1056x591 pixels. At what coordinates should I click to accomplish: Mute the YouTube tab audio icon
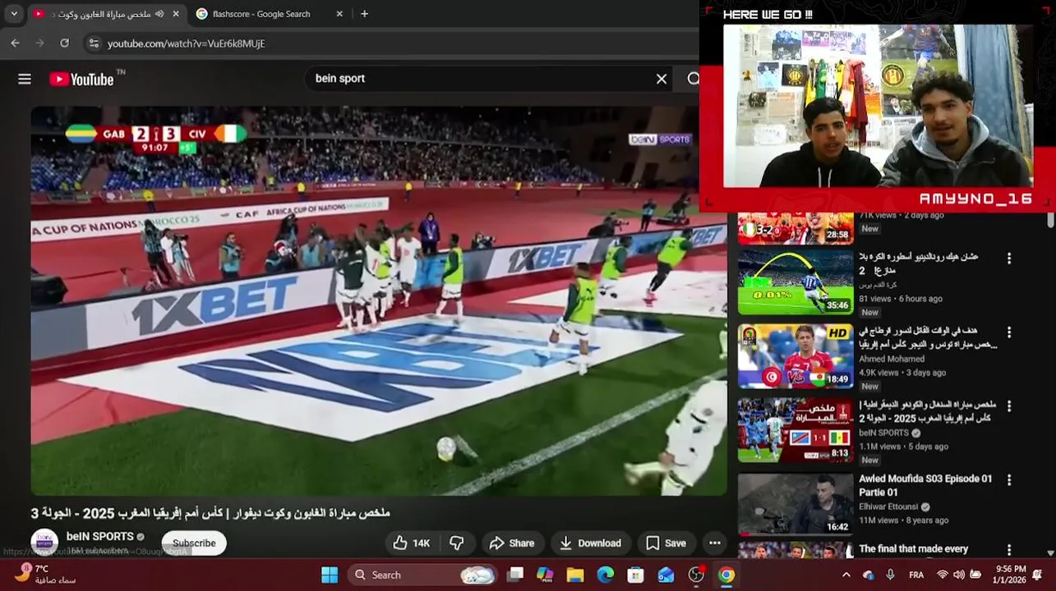[159, 14]
